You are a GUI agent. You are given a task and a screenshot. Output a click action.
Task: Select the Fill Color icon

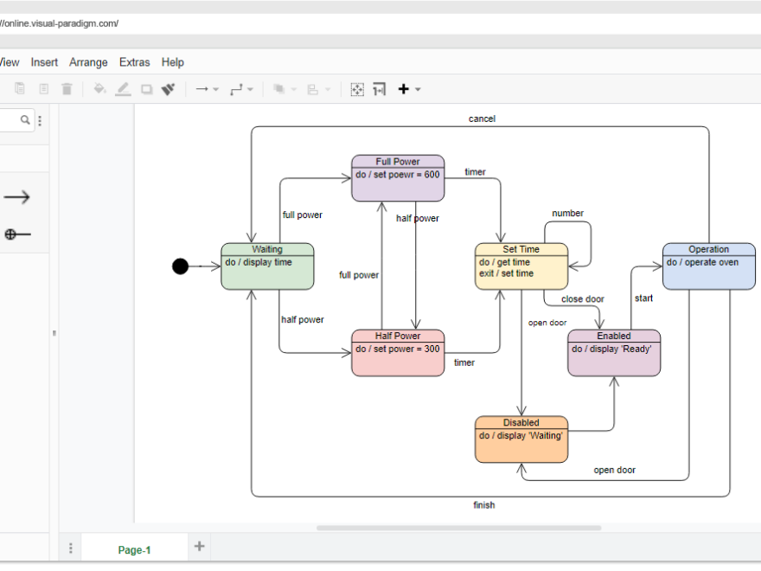tap(99, 88)
